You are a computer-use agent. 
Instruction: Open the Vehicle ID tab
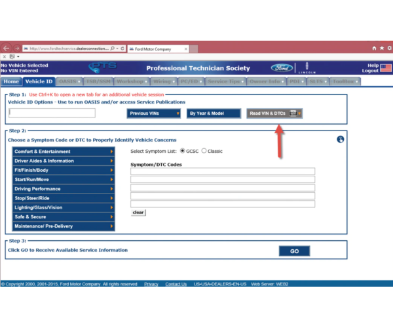pos(39,81)
